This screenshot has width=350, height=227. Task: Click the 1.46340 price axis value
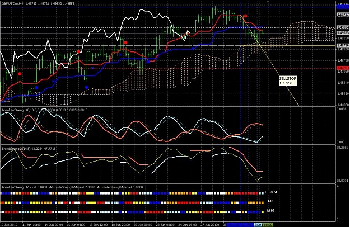(x=343, y=83)
